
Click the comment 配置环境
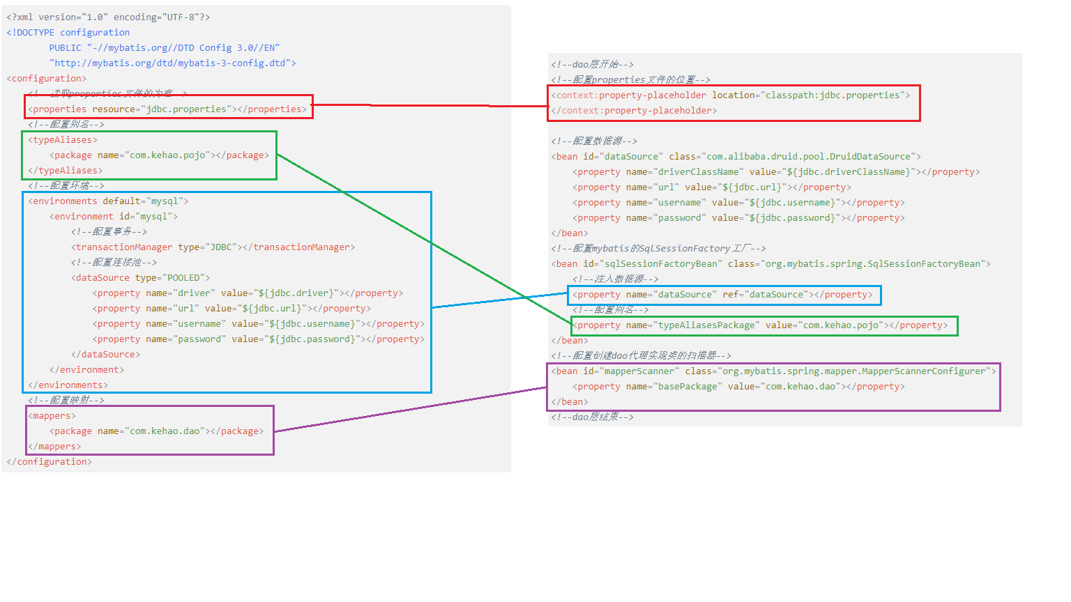66,185
